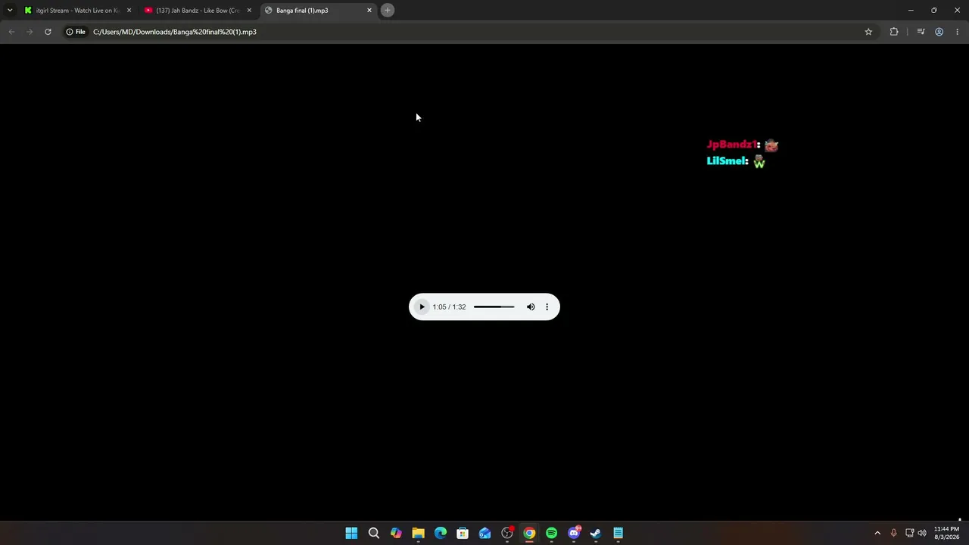The width and height of the screenshot is (969, 545).
Task: Open Windows taskbar search
Action: (x=373, y=533)
